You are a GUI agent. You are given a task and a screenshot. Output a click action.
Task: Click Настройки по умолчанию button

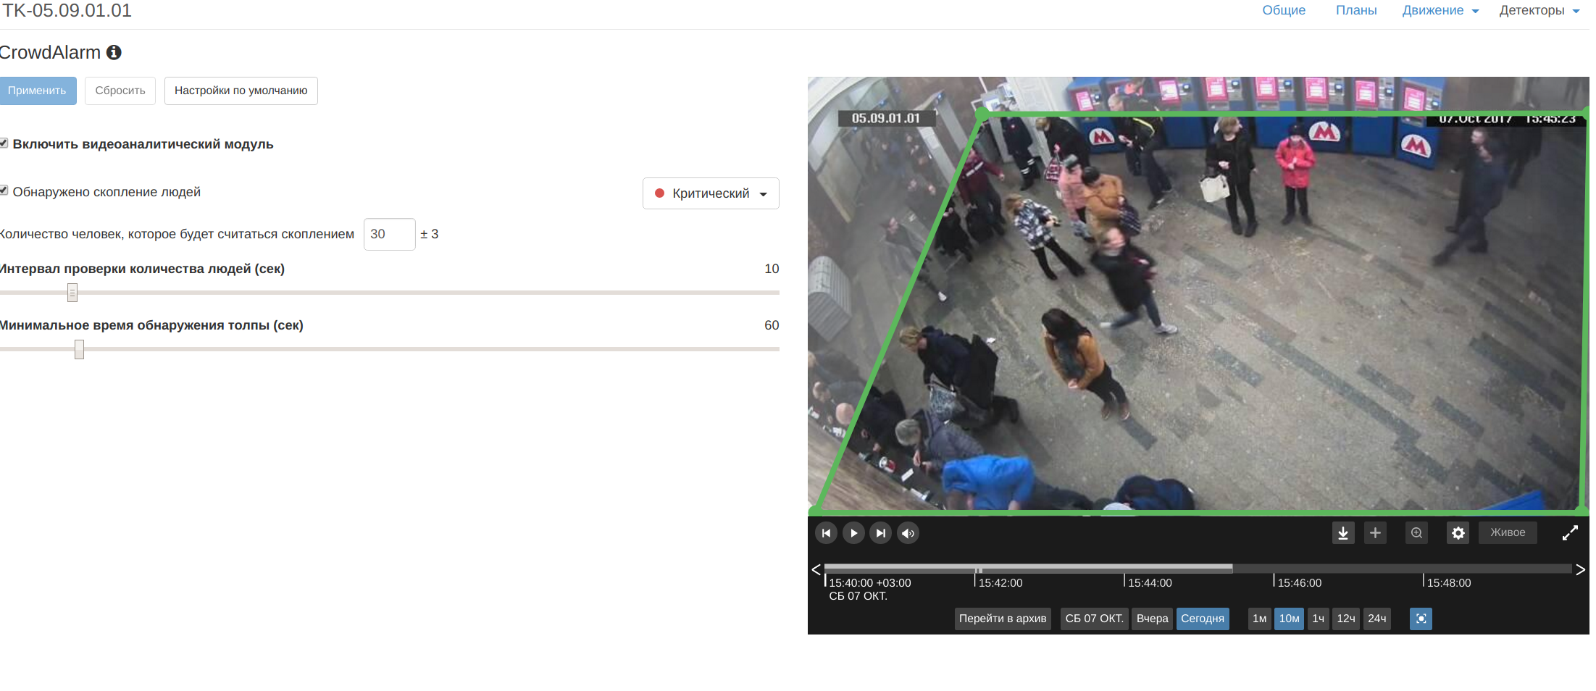tap(241, 91)
